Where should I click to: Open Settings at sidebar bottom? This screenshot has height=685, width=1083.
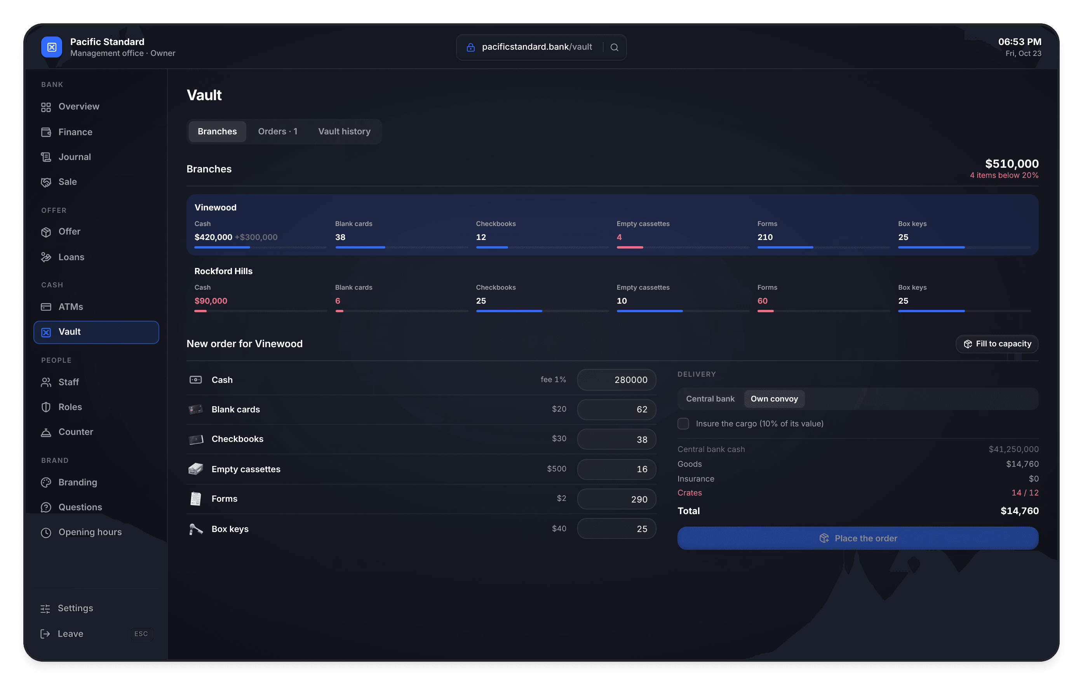tap(96, 608)
